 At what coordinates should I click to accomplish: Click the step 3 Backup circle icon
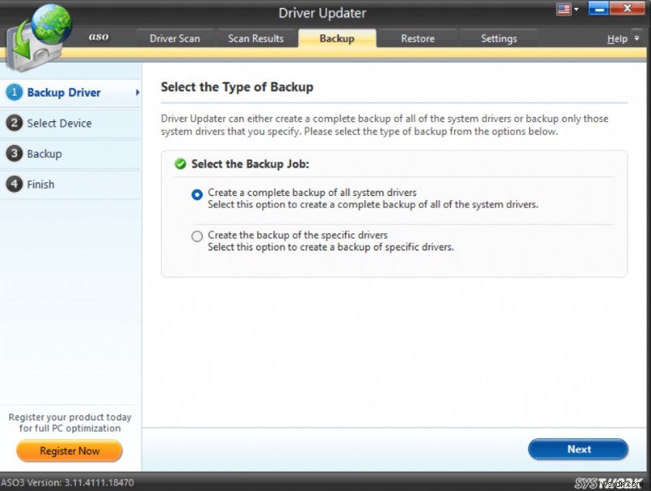click(15, 154)
